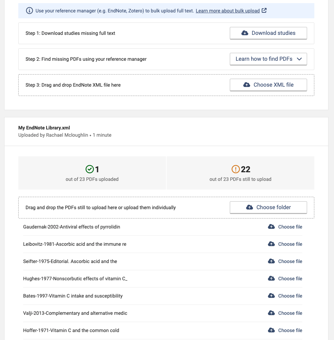334x340 pixels.
Task: Expand the Learn how to find PDFs dropdown
Action: coord(268,59)
